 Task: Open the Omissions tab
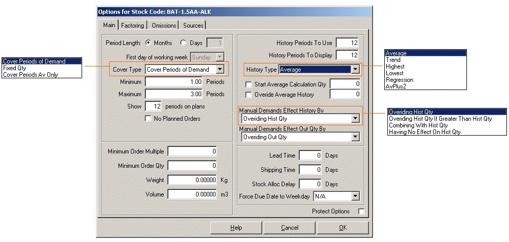(x=164, y=25)
